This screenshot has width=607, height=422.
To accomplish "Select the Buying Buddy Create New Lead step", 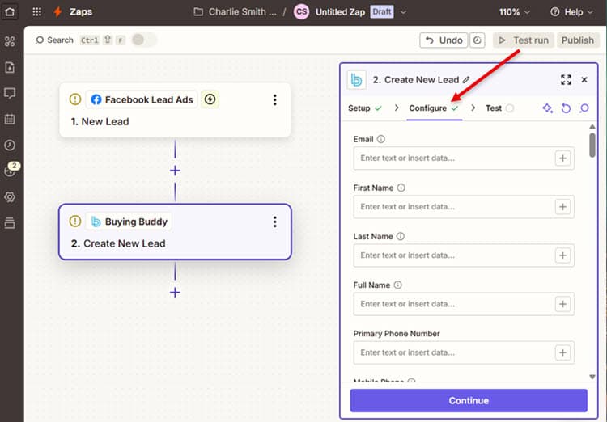I will point(175,232).
